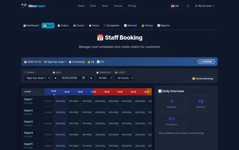
Task: Switch to the Exceptions tab
Action: pos(111,26)
